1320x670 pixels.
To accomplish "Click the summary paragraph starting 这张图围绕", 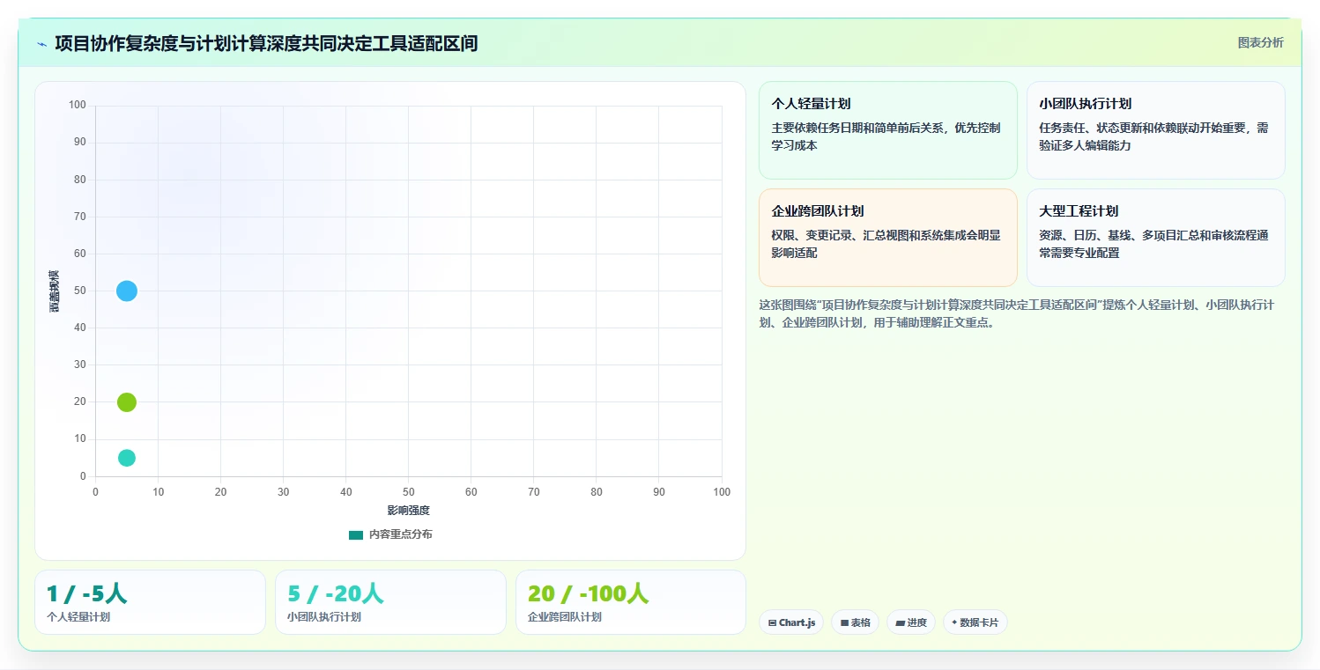I will [1018, 313].
